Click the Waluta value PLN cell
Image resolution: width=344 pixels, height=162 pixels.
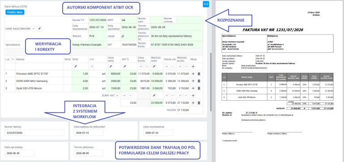tap(98, 36)
